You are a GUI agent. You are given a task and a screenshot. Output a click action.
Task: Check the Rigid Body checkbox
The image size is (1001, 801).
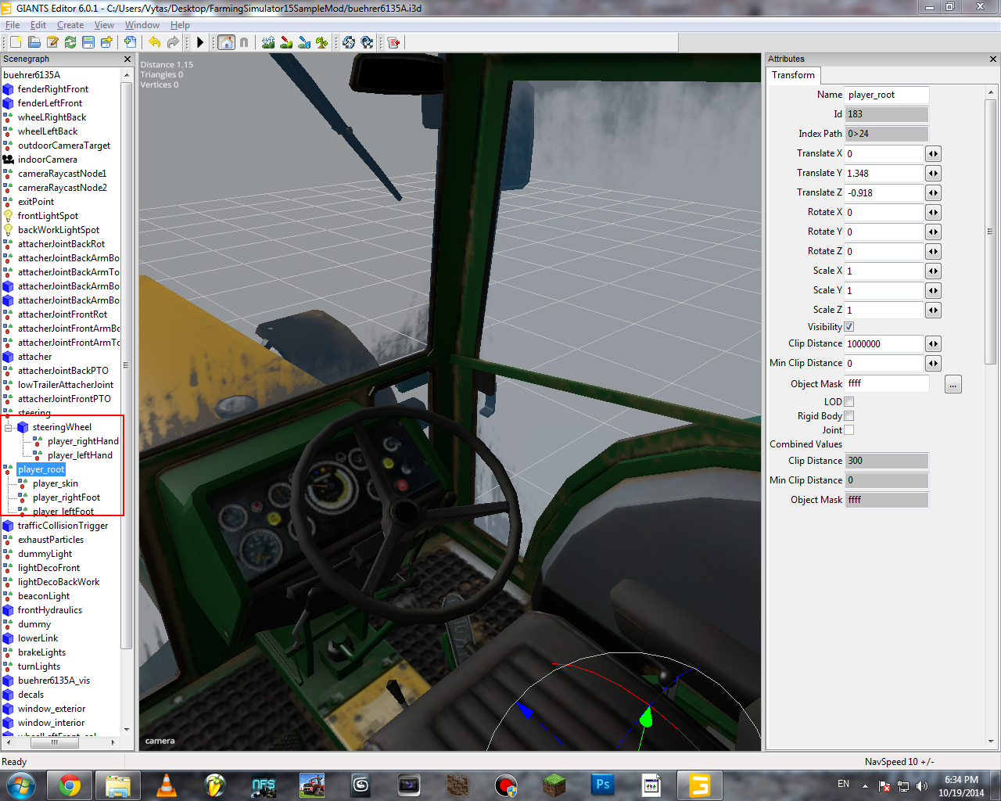(x=849, y=416)
